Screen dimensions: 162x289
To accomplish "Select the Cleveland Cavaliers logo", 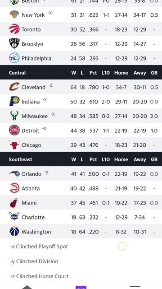I will (x=14, y=87).
